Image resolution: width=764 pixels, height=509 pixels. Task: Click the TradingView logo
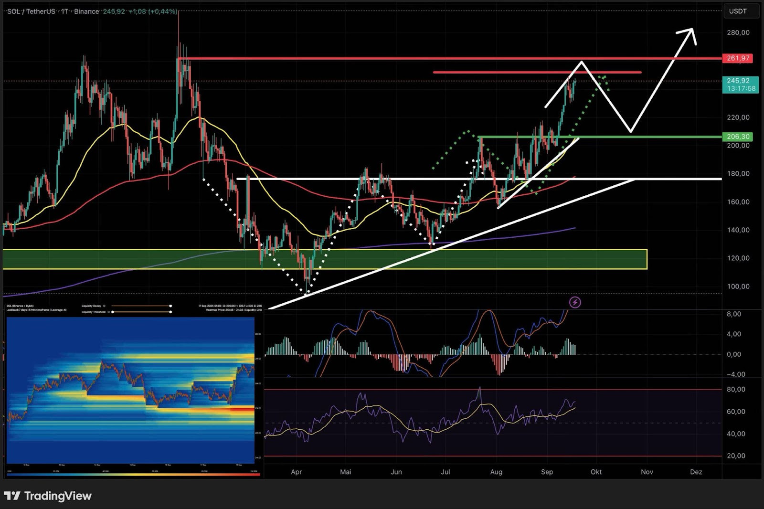48,496
